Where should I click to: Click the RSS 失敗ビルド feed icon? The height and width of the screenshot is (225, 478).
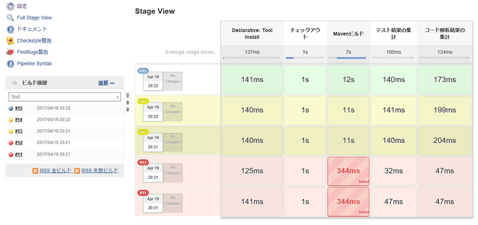pyautogui.click(x=77, y=171)
